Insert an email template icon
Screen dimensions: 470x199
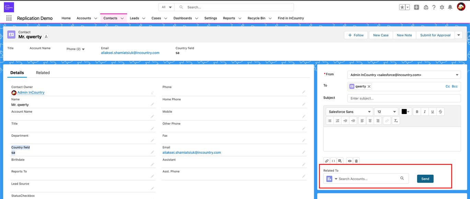click(x=340, y=161)
